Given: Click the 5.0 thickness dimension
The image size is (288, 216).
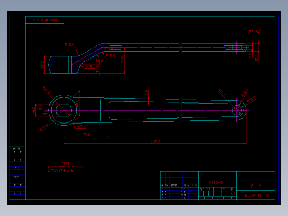Looking at the screenshot, I should pos(146,92).
